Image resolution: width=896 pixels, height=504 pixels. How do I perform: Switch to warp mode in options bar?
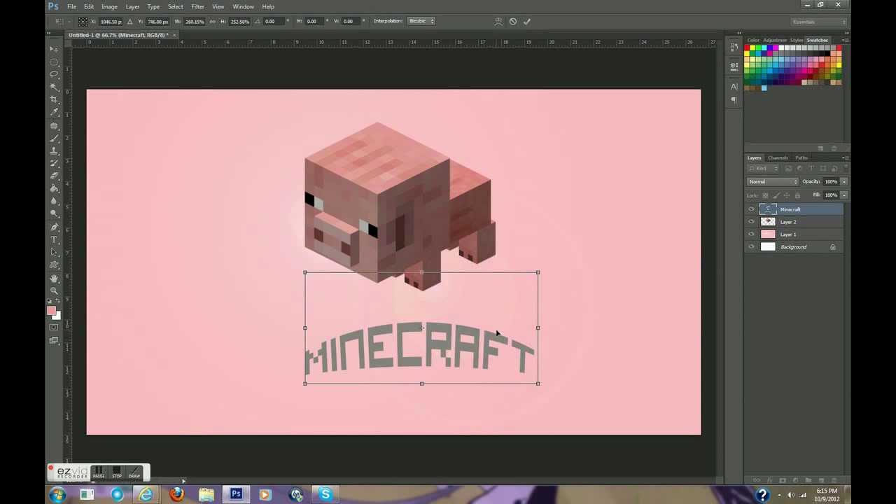click(498, 21)
